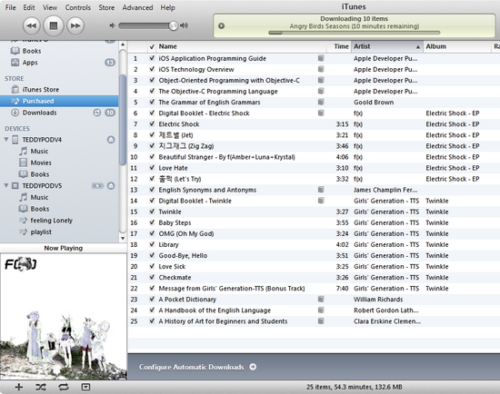The height and width of the screenshot is (394, 500).
Task: Reverse the Artist column sort order
Action: [x=387, y=46]
